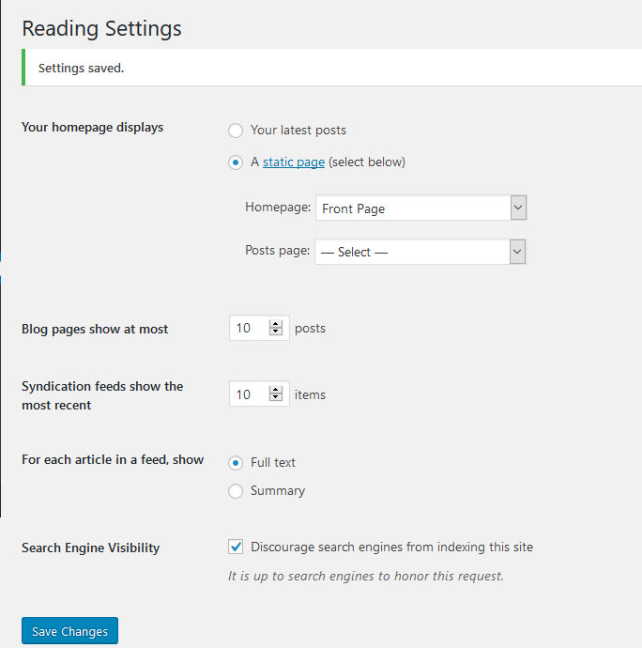Click the Save Changes button
The width and height of the screenshot is (642, 648).
[69, 631]
